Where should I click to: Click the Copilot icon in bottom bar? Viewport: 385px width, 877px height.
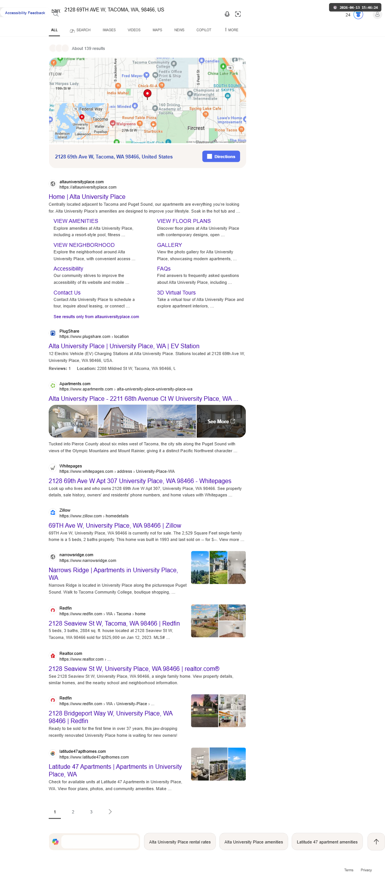(x=56, y=842)
